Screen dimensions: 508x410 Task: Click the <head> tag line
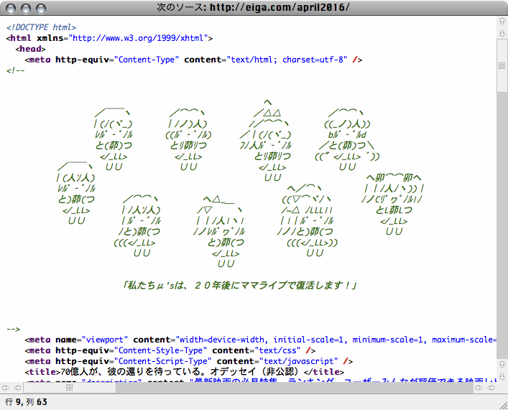click(x=30, y=49)
